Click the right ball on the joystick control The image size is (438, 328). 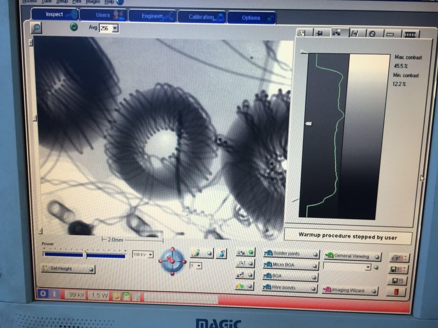tap(184, 262)
